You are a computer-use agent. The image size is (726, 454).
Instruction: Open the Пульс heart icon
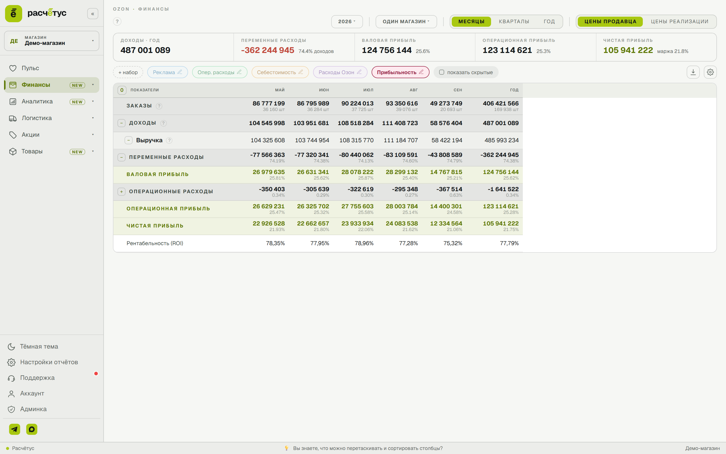click(13, 68)
